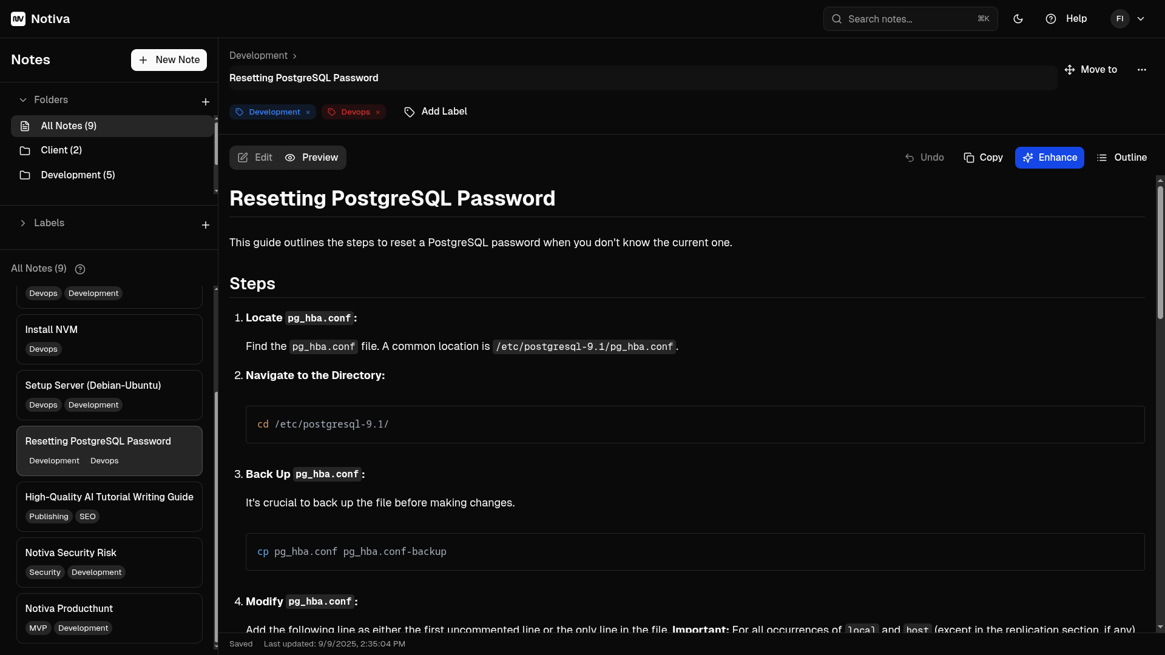Viewport: 1165px width, 655px height.
Task: Switch to Preview mode
Action: 312,158
